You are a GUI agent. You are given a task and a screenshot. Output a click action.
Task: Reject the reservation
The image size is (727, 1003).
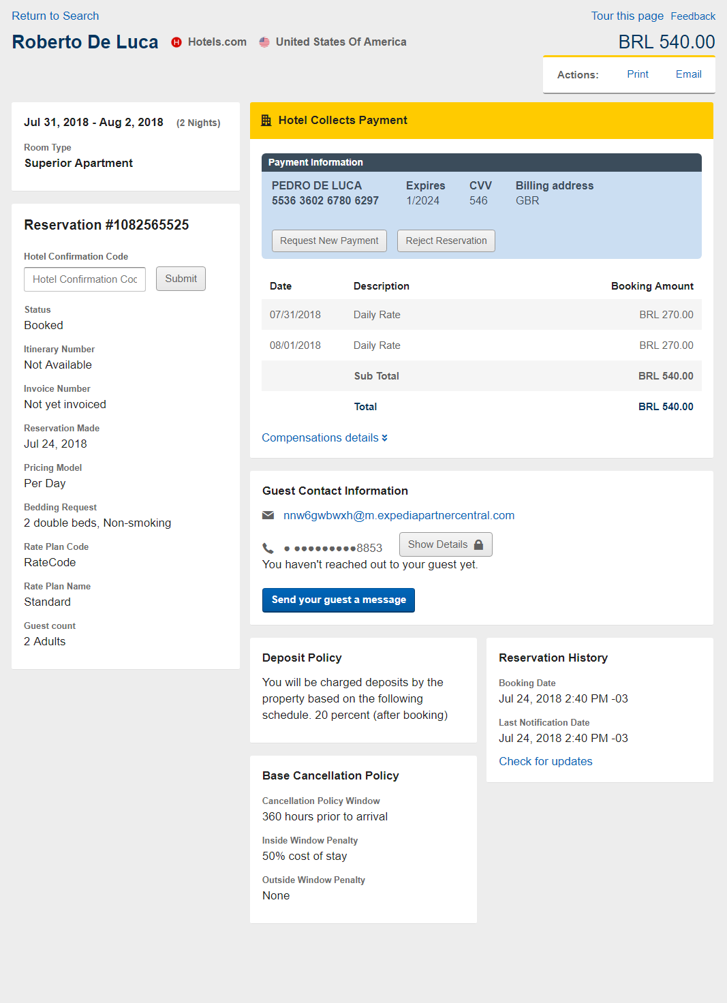click(x=446, y=241)
